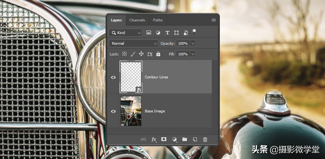Select the Base Image layer name
This screenshot has width=325, height=159.
pyautogui.click(x=155, y=111)
